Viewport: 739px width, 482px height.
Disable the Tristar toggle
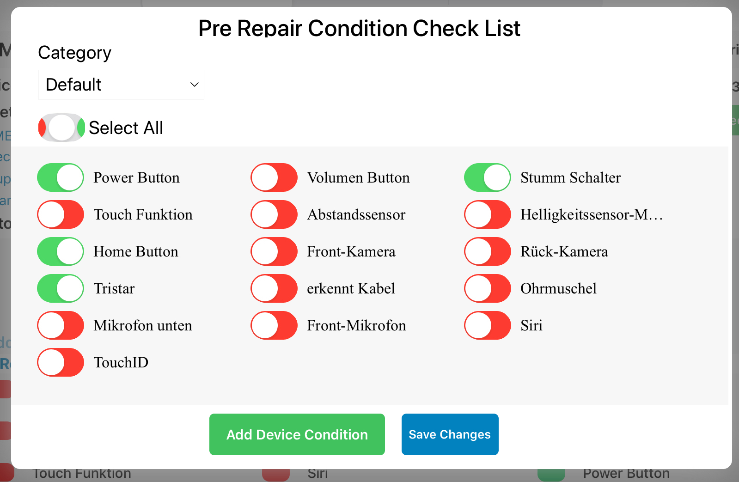(x=61, y=288)
